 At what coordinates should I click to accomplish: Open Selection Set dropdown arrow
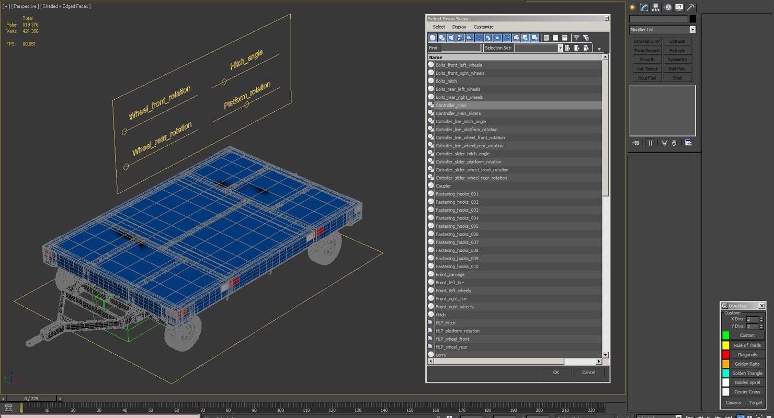(560, 48)
